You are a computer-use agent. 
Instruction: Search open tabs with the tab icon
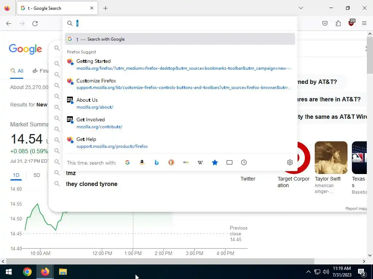pyautogui.click(x=229, y=162)
